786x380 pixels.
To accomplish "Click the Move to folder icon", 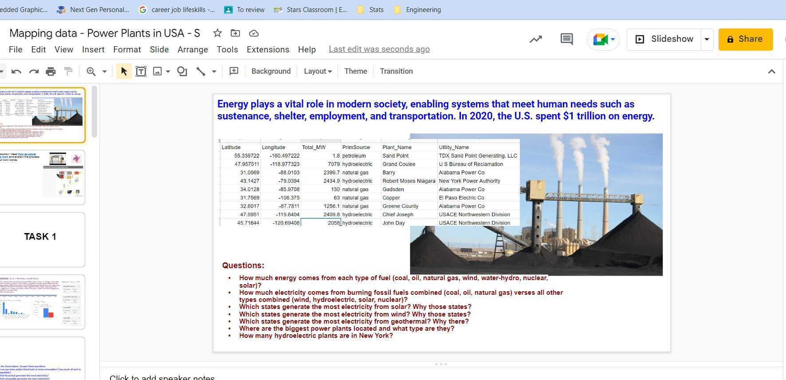I will pyautogui.click(x=236, y=33).
